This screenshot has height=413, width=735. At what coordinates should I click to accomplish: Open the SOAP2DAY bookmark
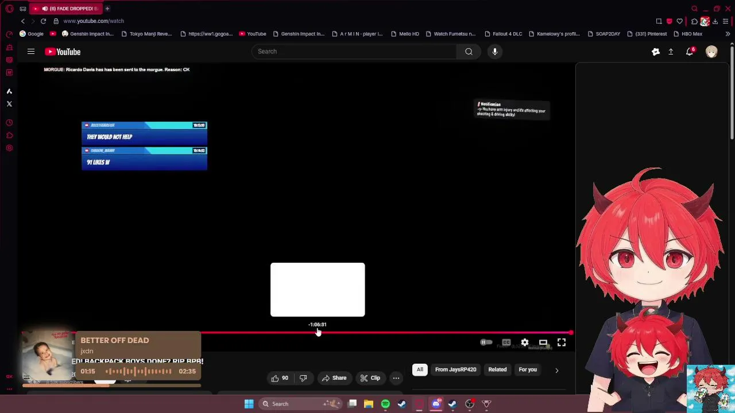coord(604,34)
